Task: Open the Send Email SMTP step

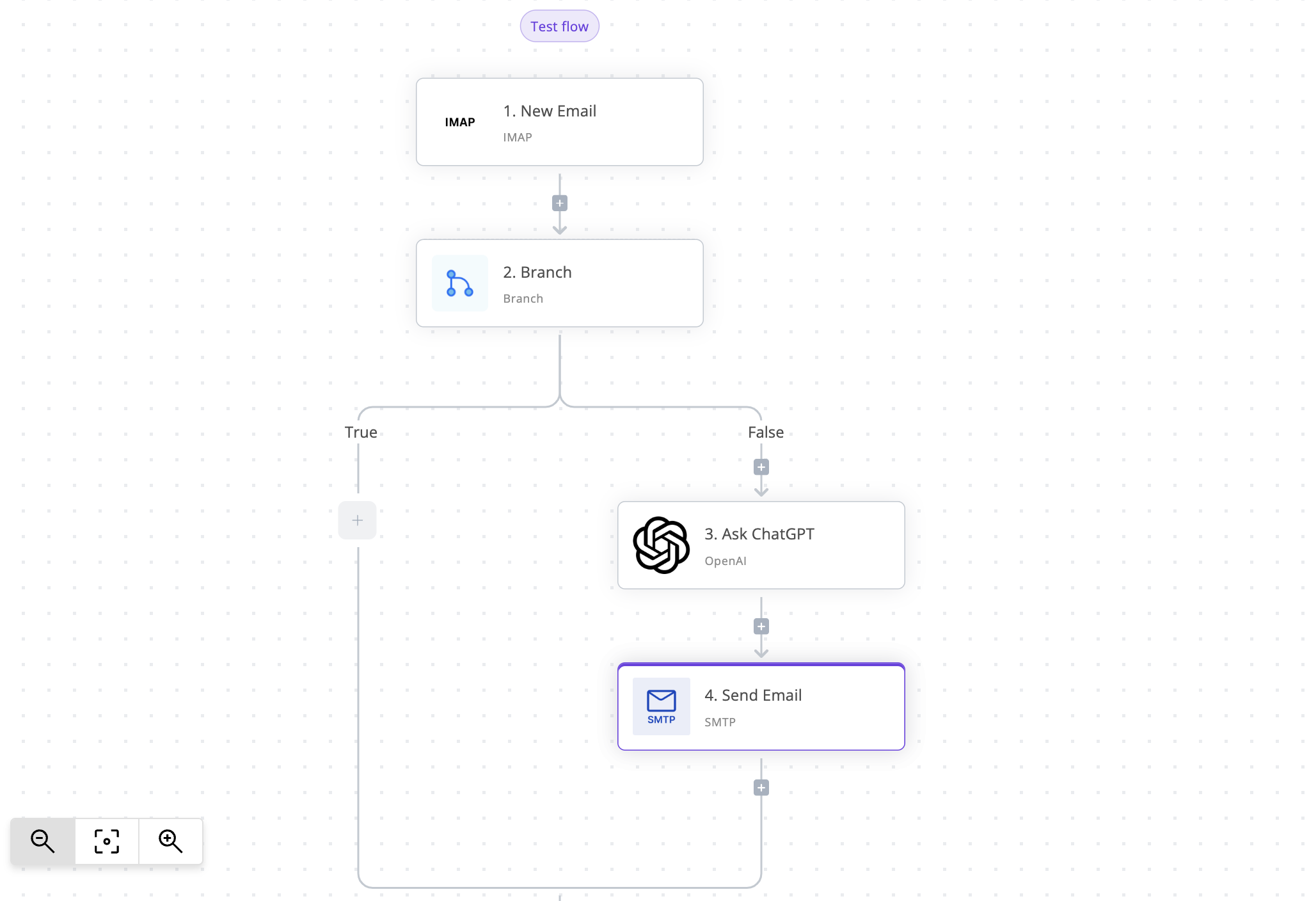Action: point(761,706)
